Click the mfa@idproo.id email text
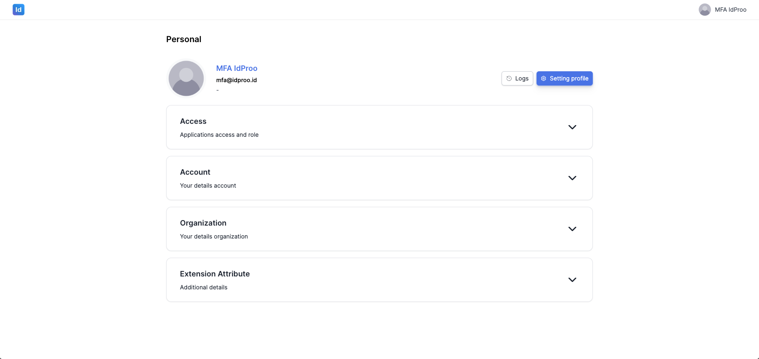This screenshot has width=759, height=359. click(x=237, y=80)
